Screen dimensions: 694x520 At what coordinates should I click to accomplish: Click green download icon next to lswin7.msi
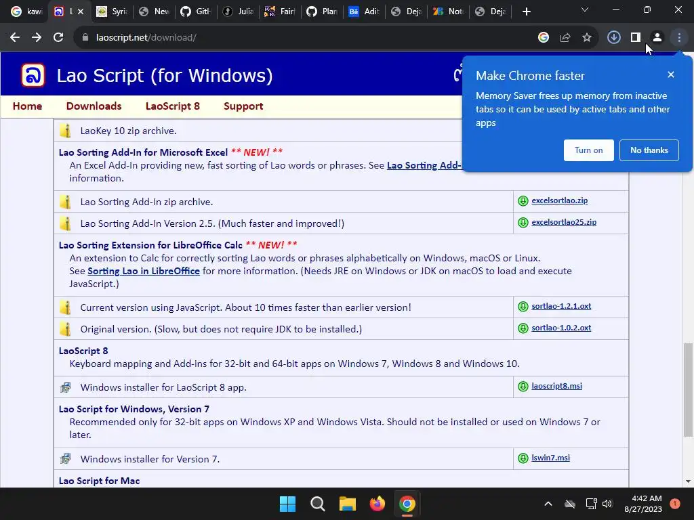[523, 458]
